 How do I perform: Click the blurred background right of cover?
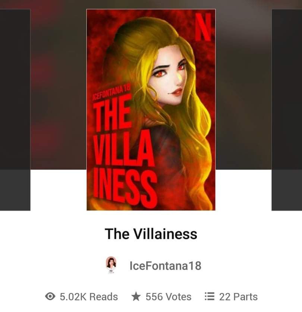(243, 89)
